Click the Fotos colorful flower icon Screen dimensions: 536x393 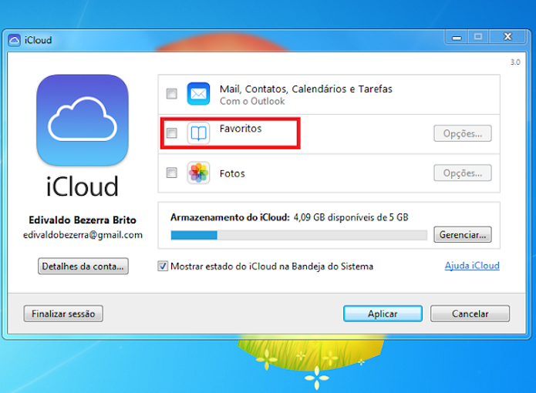coord(198,173)
